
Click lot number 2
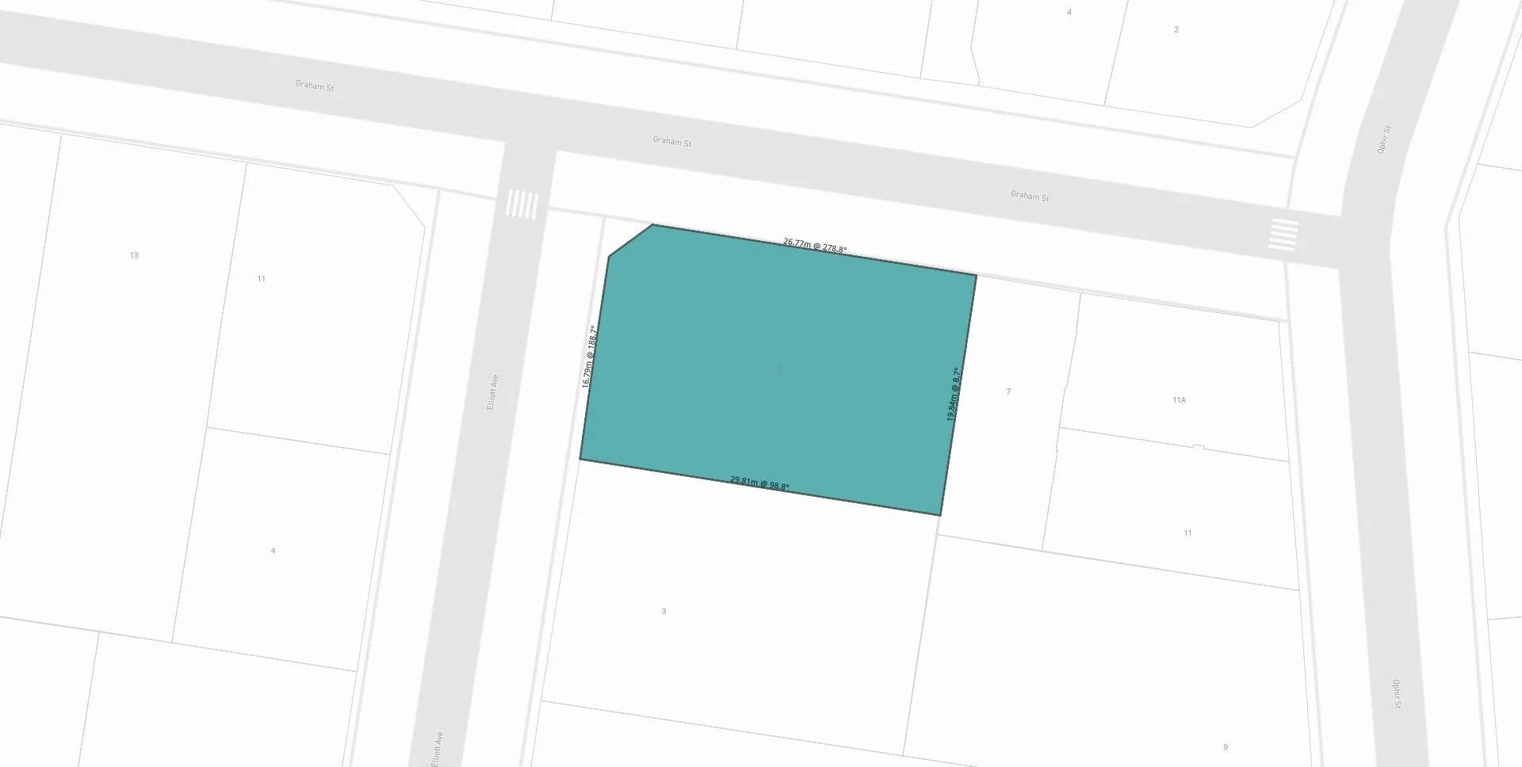[x=1176, y=30]
